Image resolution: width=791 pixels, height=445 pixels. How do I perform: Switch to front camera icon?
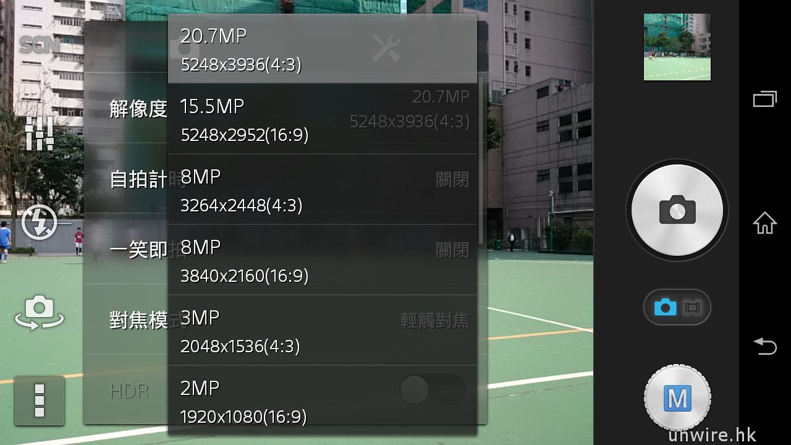pyautogui.click(x=40, y=312)
